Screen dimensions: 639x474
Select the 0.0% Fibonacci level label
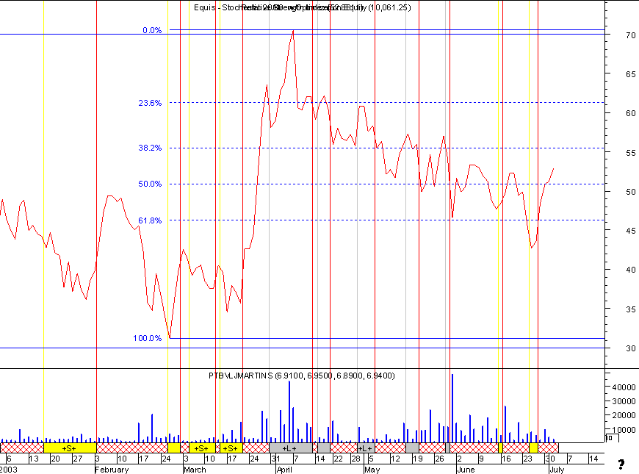[x=152, y=30]
